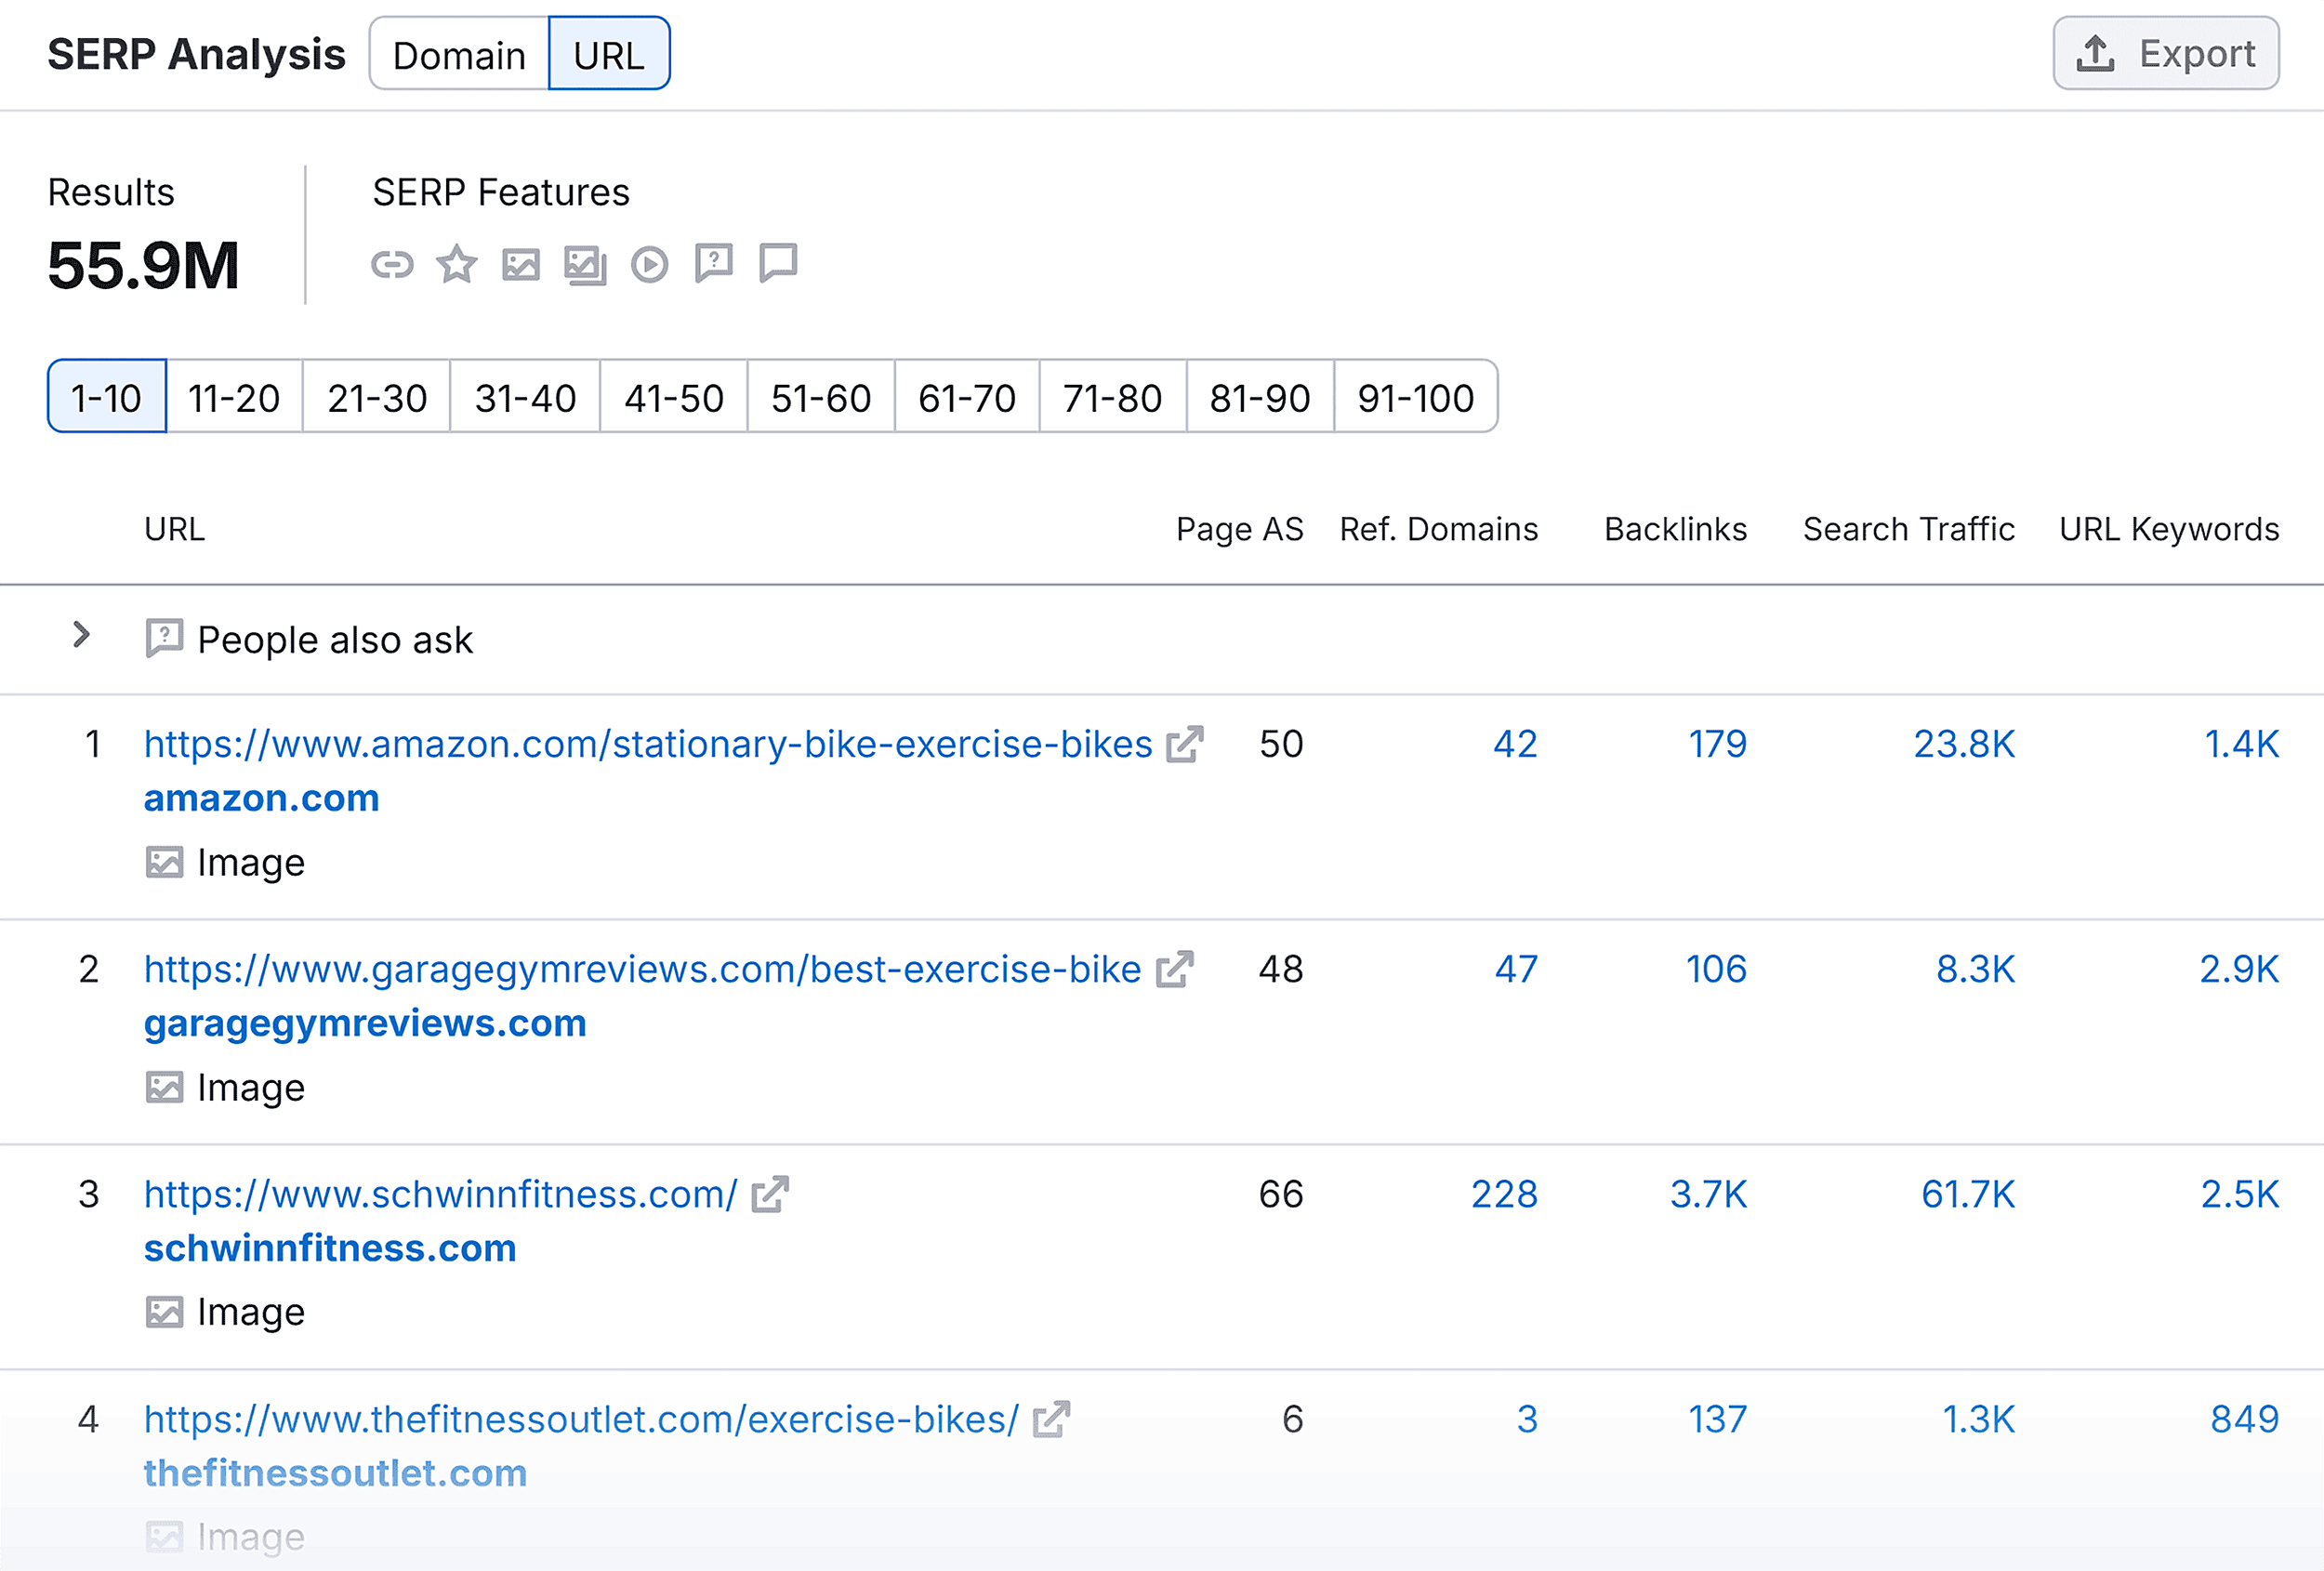Screen dimensions: 2324x1571
Task: Select results range 61-70
Action: [967, 397]
